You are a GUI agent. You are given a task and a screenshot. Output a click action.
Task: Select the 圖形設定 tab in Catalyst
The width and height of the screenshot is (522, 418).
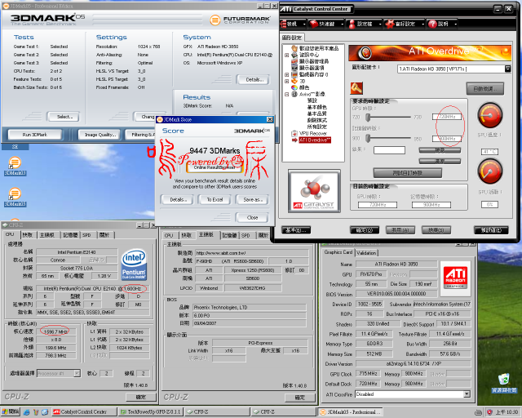point(292,38)
